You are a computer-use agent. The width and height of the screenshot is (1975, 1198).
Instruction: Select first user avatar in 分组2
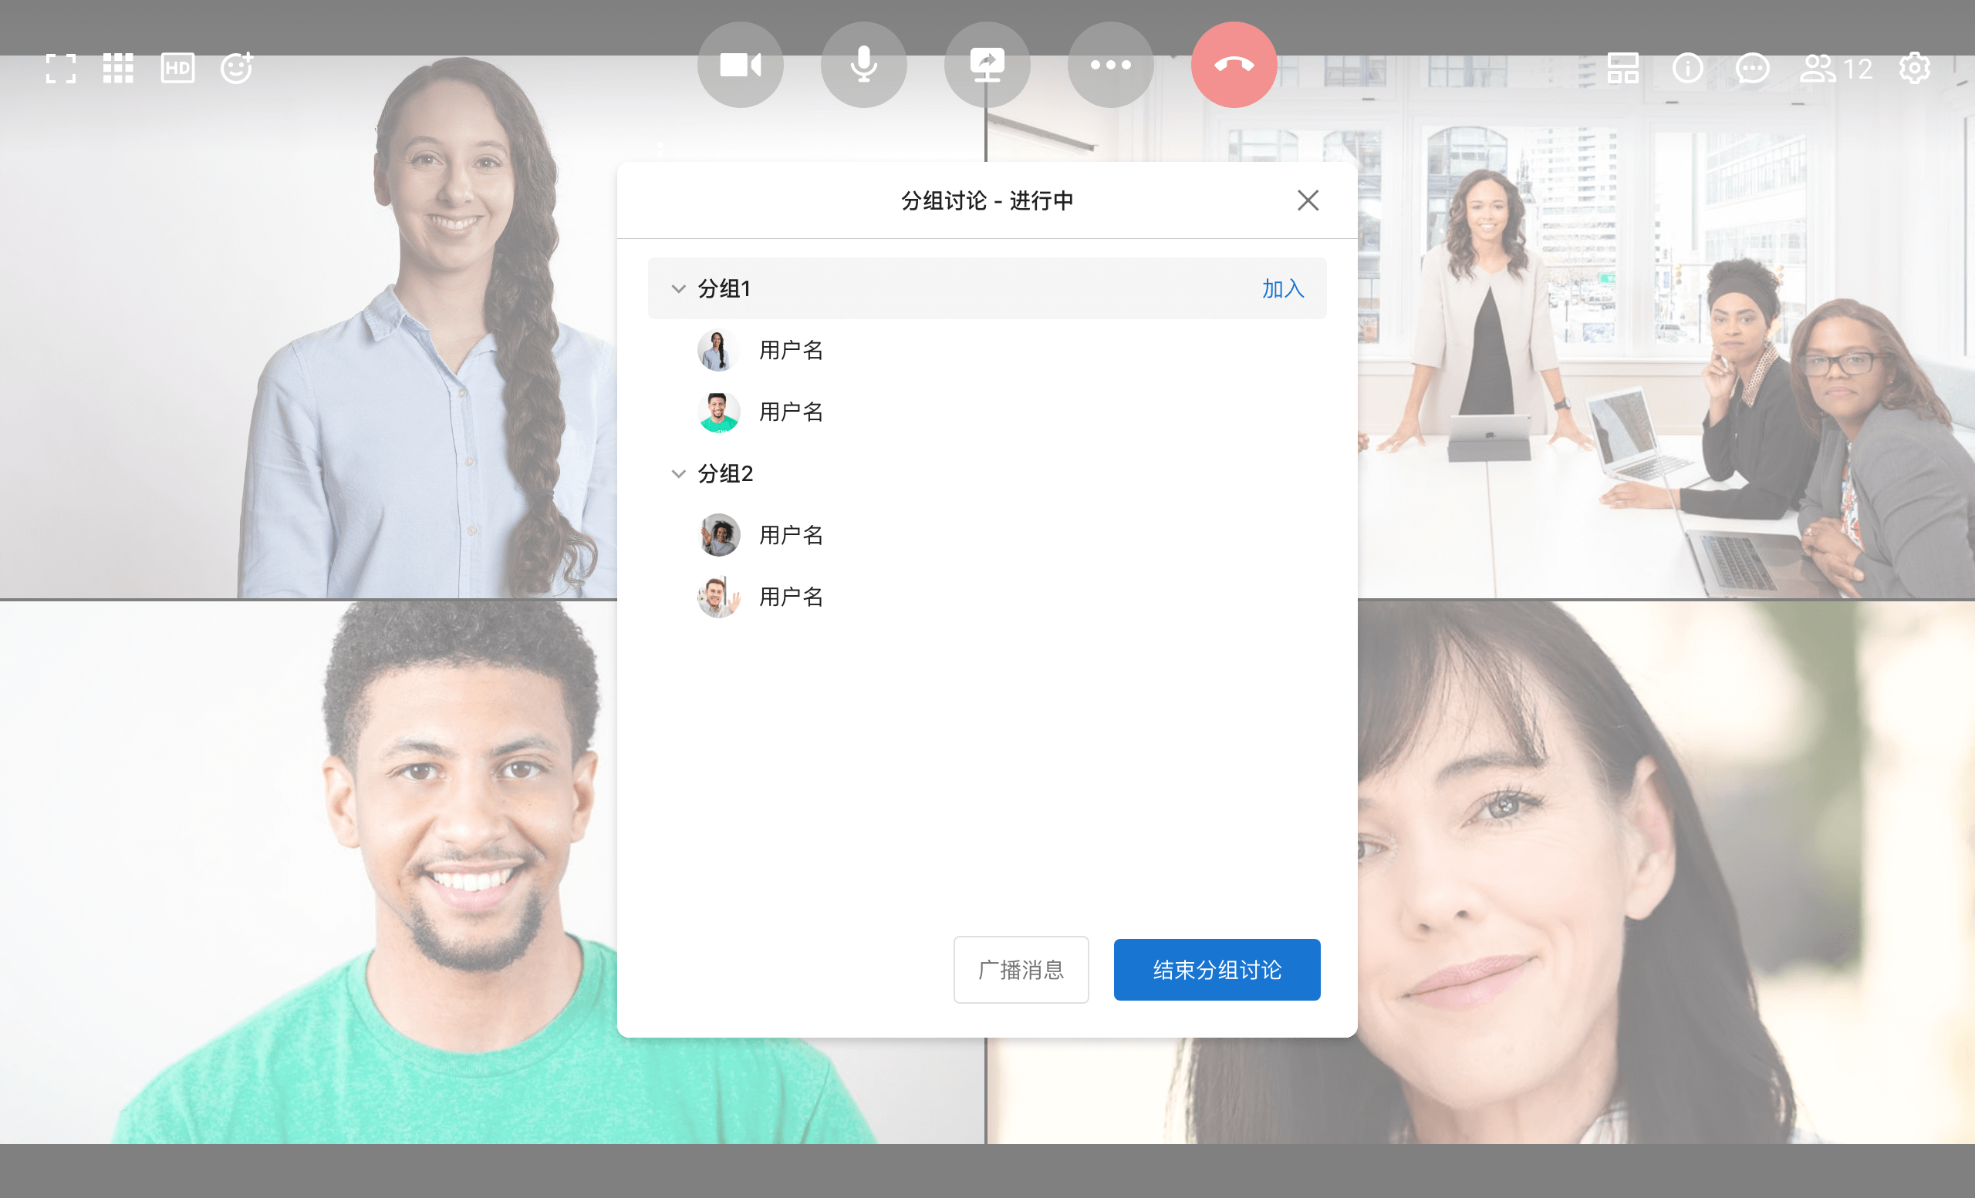pyautogui.click(x=718, y=535)
